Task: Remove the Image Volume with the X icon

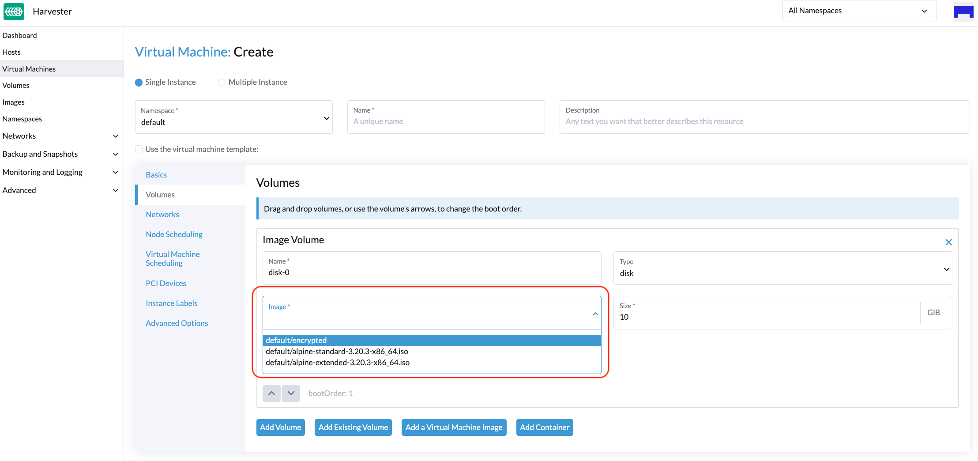Action: (x=948, y=242)
